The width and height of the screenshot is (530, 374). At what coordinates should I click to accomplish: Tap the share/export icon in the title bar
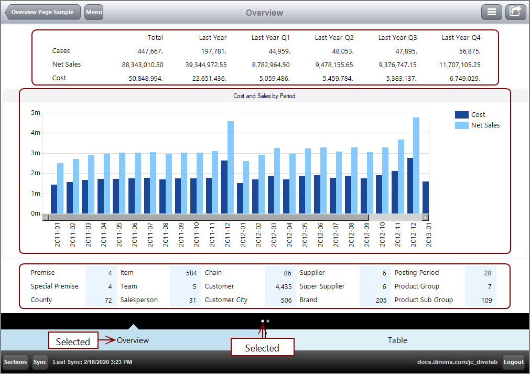pyautogui.click(x=515, y=12)
